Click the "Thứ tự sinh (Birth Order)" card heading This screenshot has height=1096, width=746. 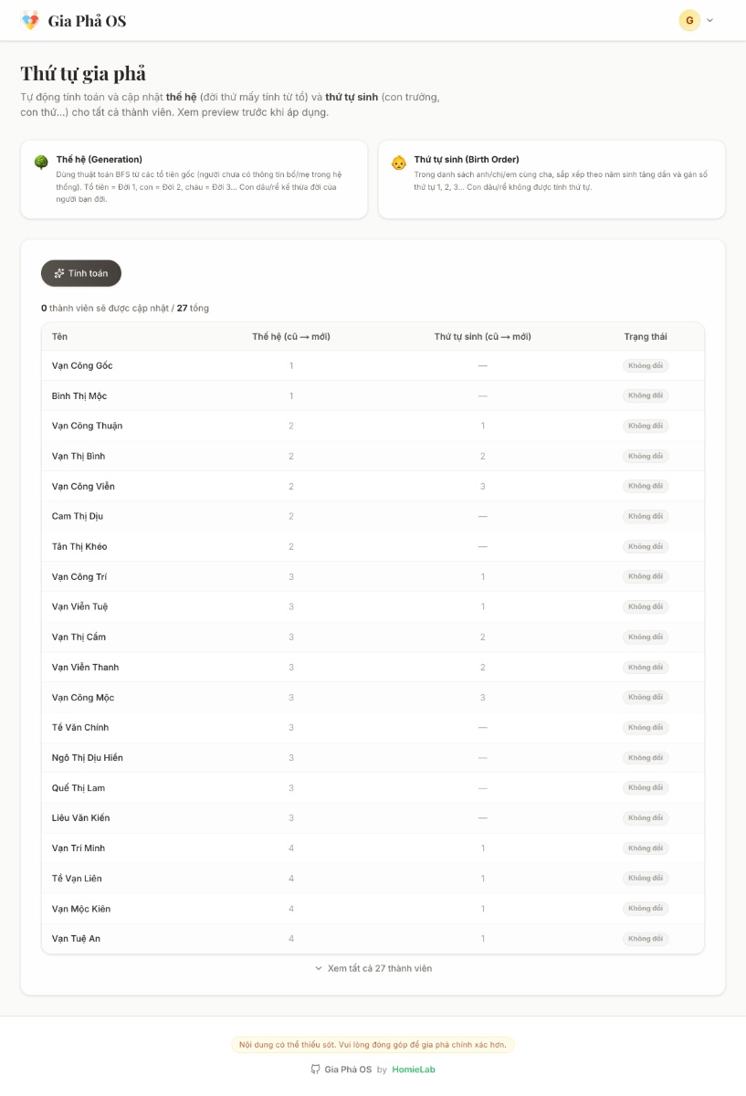467,159
